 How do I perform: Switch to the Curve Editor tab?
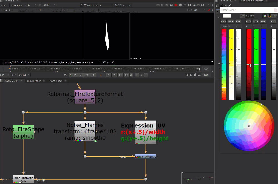tap(34, 81)
